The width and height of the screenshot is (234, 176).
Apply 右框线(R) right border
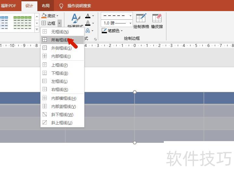[x=62, y=90]
